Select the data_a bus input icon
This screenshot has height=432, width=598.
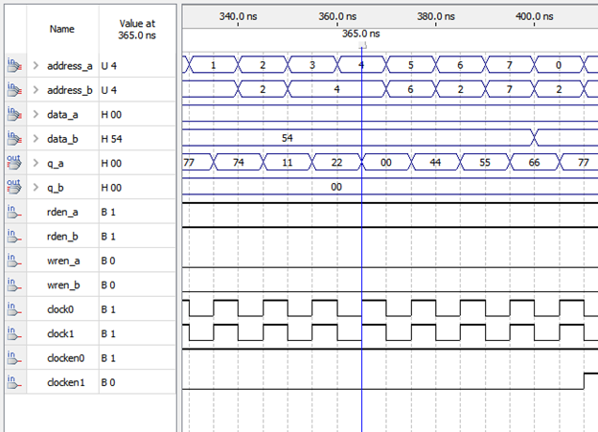pos(15,115)
